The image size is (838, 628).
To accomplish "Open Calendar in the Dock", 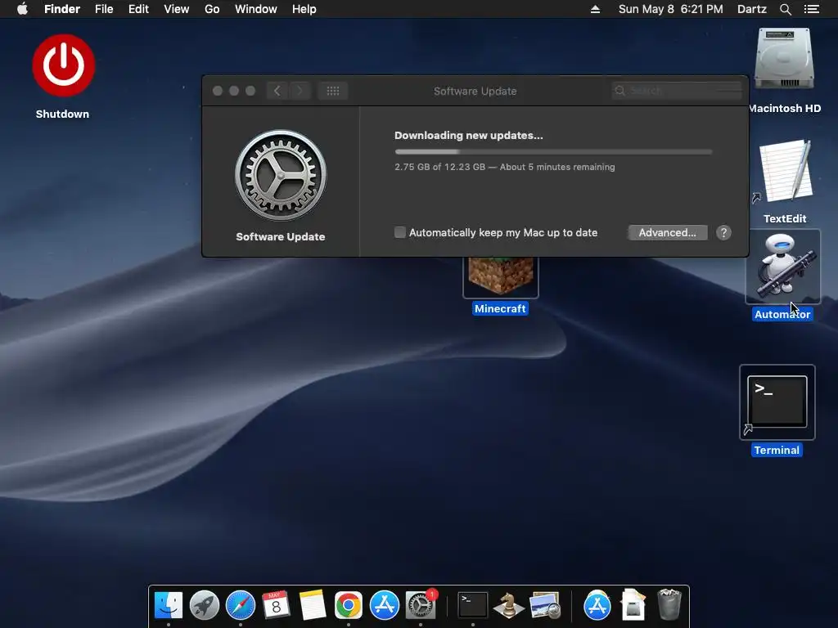I will [x=276, y=605].
